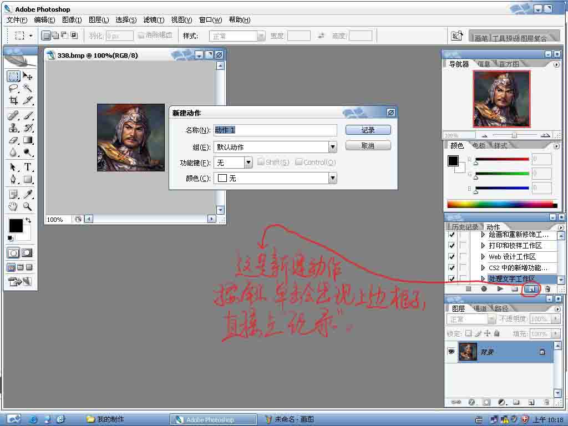568x426 pixels.
Task: Open the 样式 dropdown in options bar
Action: pos(261,36)
